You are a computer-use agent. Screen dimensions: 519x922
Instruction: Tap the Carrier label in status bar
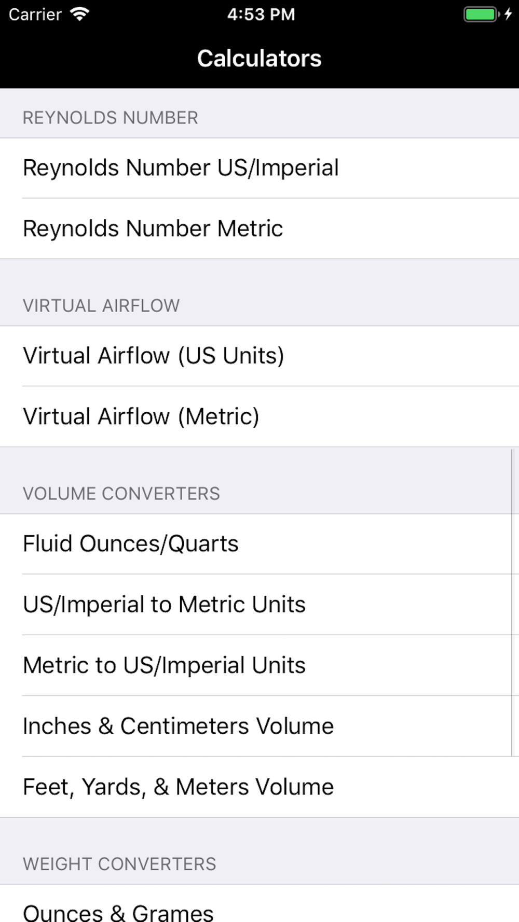pos(35,15)
